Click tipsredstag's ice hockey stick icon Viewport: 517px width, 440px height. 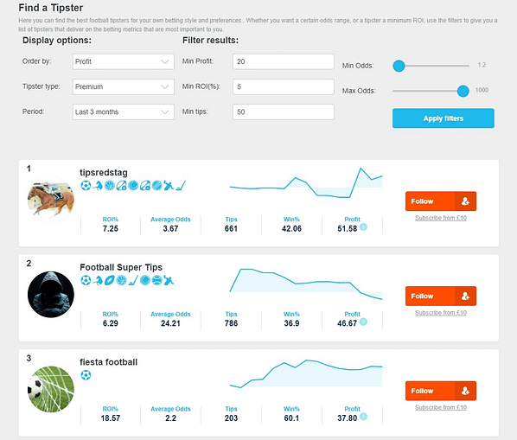point(181,186)
